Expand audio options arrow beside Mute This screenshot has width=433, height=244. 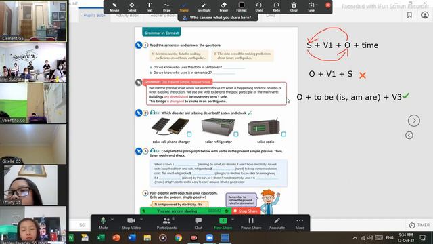coord(112,219)
